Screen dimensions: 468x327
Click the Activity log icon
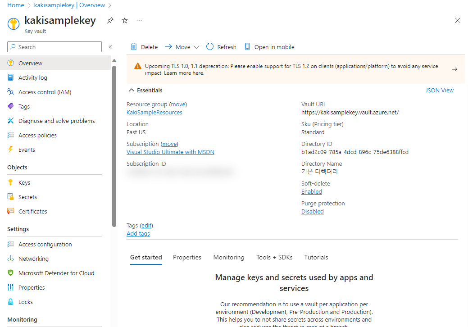(x=10, y=77)
